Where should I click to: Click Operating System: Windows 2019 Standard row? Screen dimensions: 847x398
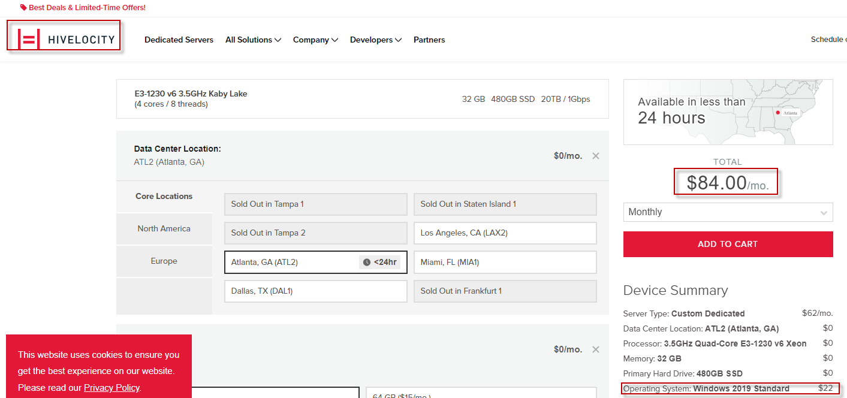pyautogui.click(x=728, y=388)
